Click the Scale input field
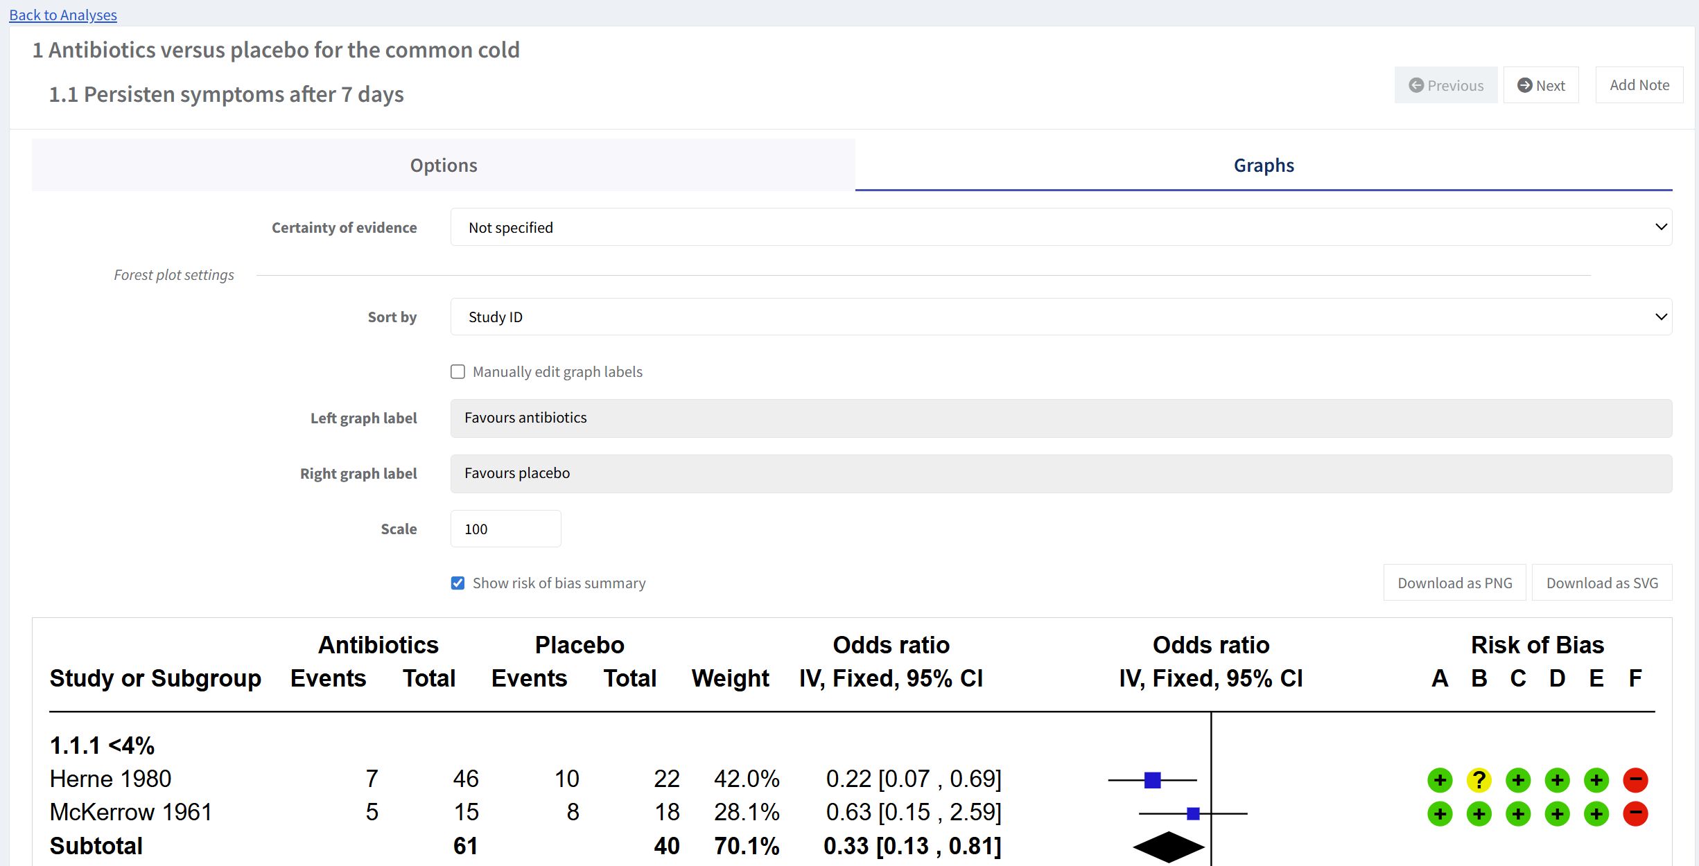1699x866 pixels. click(x=505, y=529)
